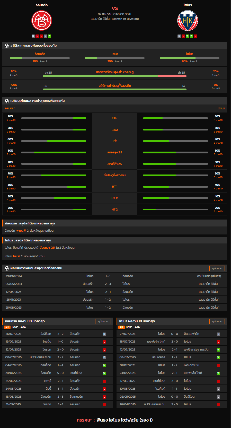This screenshot has width=231, height=428.
Task: Click L result badge on 18/07/2025 row
Action: [218, 342]
